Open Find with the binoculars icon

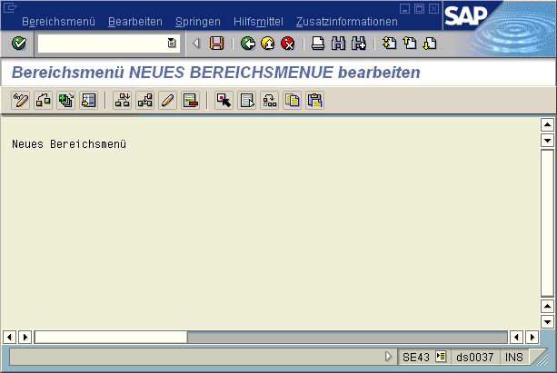click(338, 44)
